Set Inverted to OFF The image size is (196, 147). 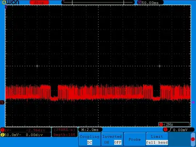(x=118, y=142)
